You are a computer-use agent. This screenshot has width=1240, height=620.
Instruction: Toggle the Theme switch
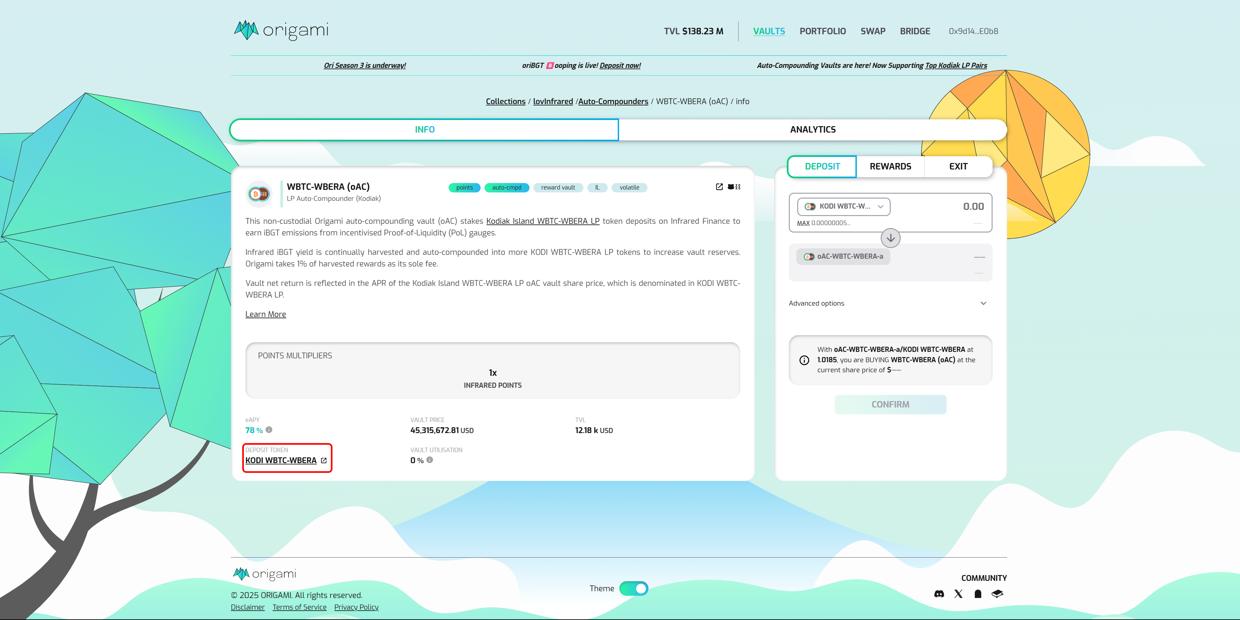[x=634, y=588]
